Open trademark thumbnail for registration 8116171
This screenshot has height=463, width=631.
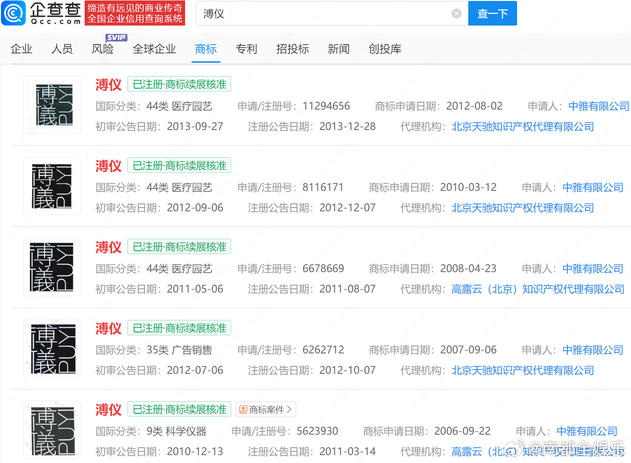click(x=52, y=186)
